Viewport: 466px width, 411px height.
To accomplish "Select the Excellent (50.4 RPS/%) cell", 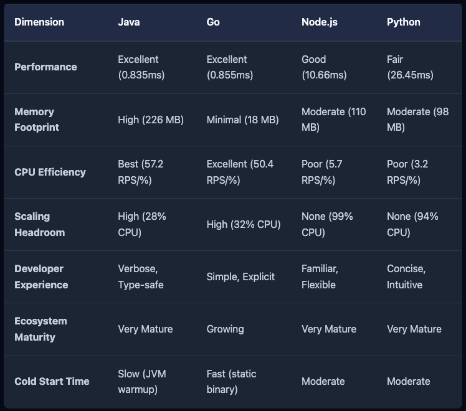I will coord(240,172).
